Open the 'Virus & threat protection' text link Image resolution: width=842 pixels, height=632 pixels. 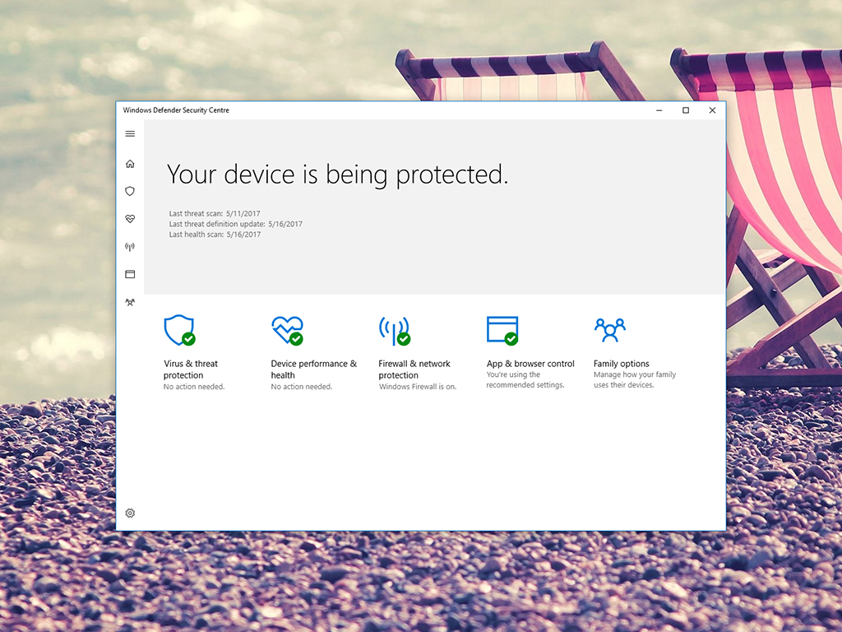191,369
